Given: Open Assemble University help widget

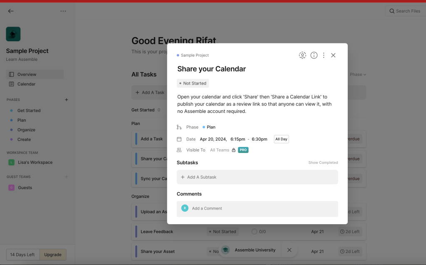Looking at the screenshot, I should point(250,250).
